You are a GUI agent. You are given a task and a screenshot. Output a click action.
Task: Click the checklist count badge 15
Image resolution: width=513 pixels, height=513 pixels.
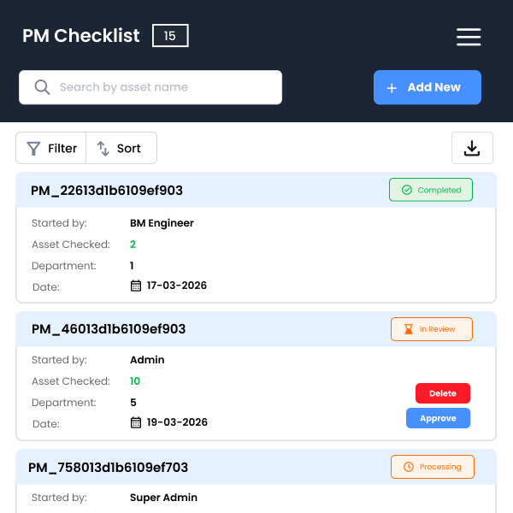click(x=170, y=36)
